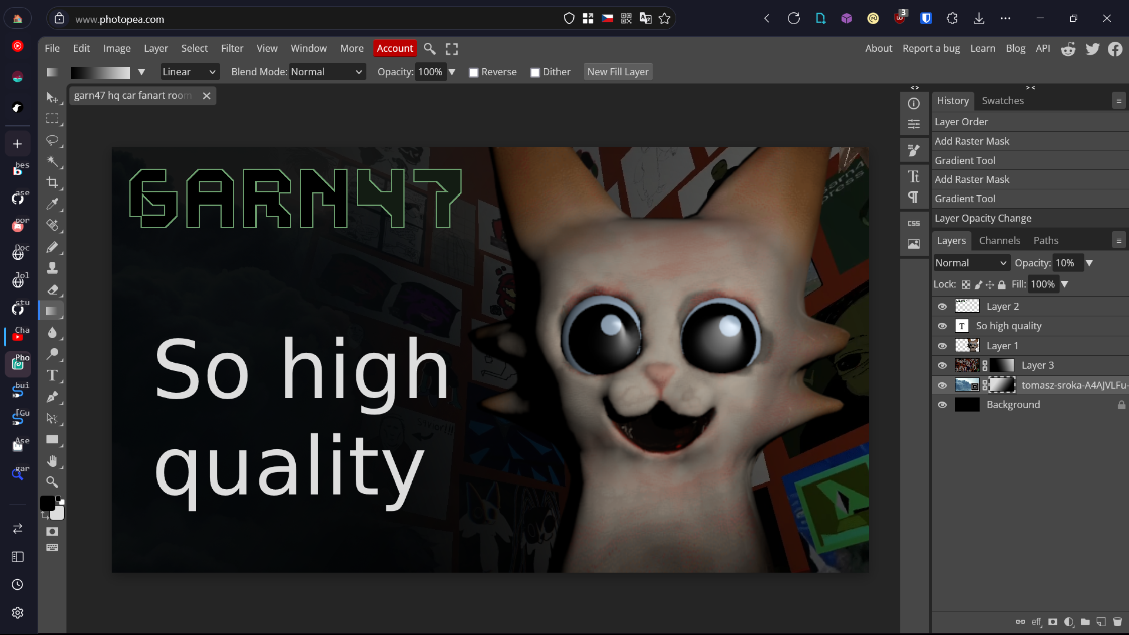Screen dimensions: 1129x635
Task: Select the Rectangle Select tool
Action: (x=52, y=119)
